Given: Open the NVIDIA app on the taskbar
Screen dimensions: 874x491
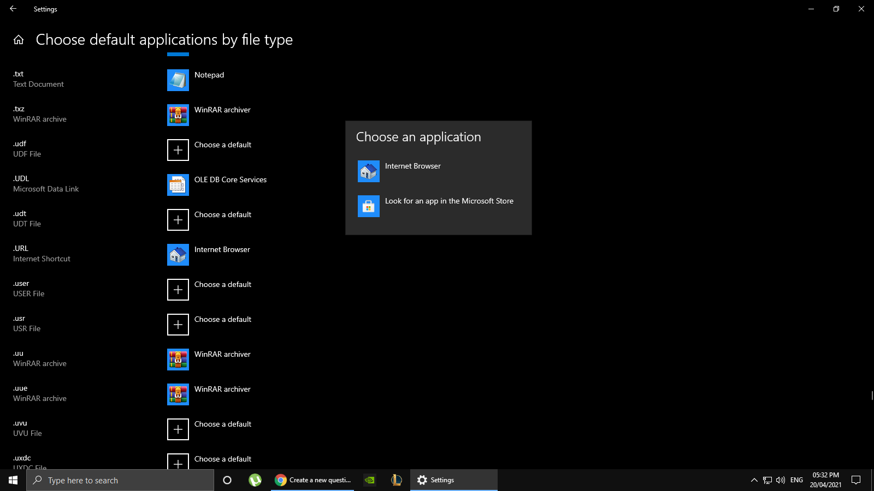Looking at the screenshot, I should tap(370, 480).
